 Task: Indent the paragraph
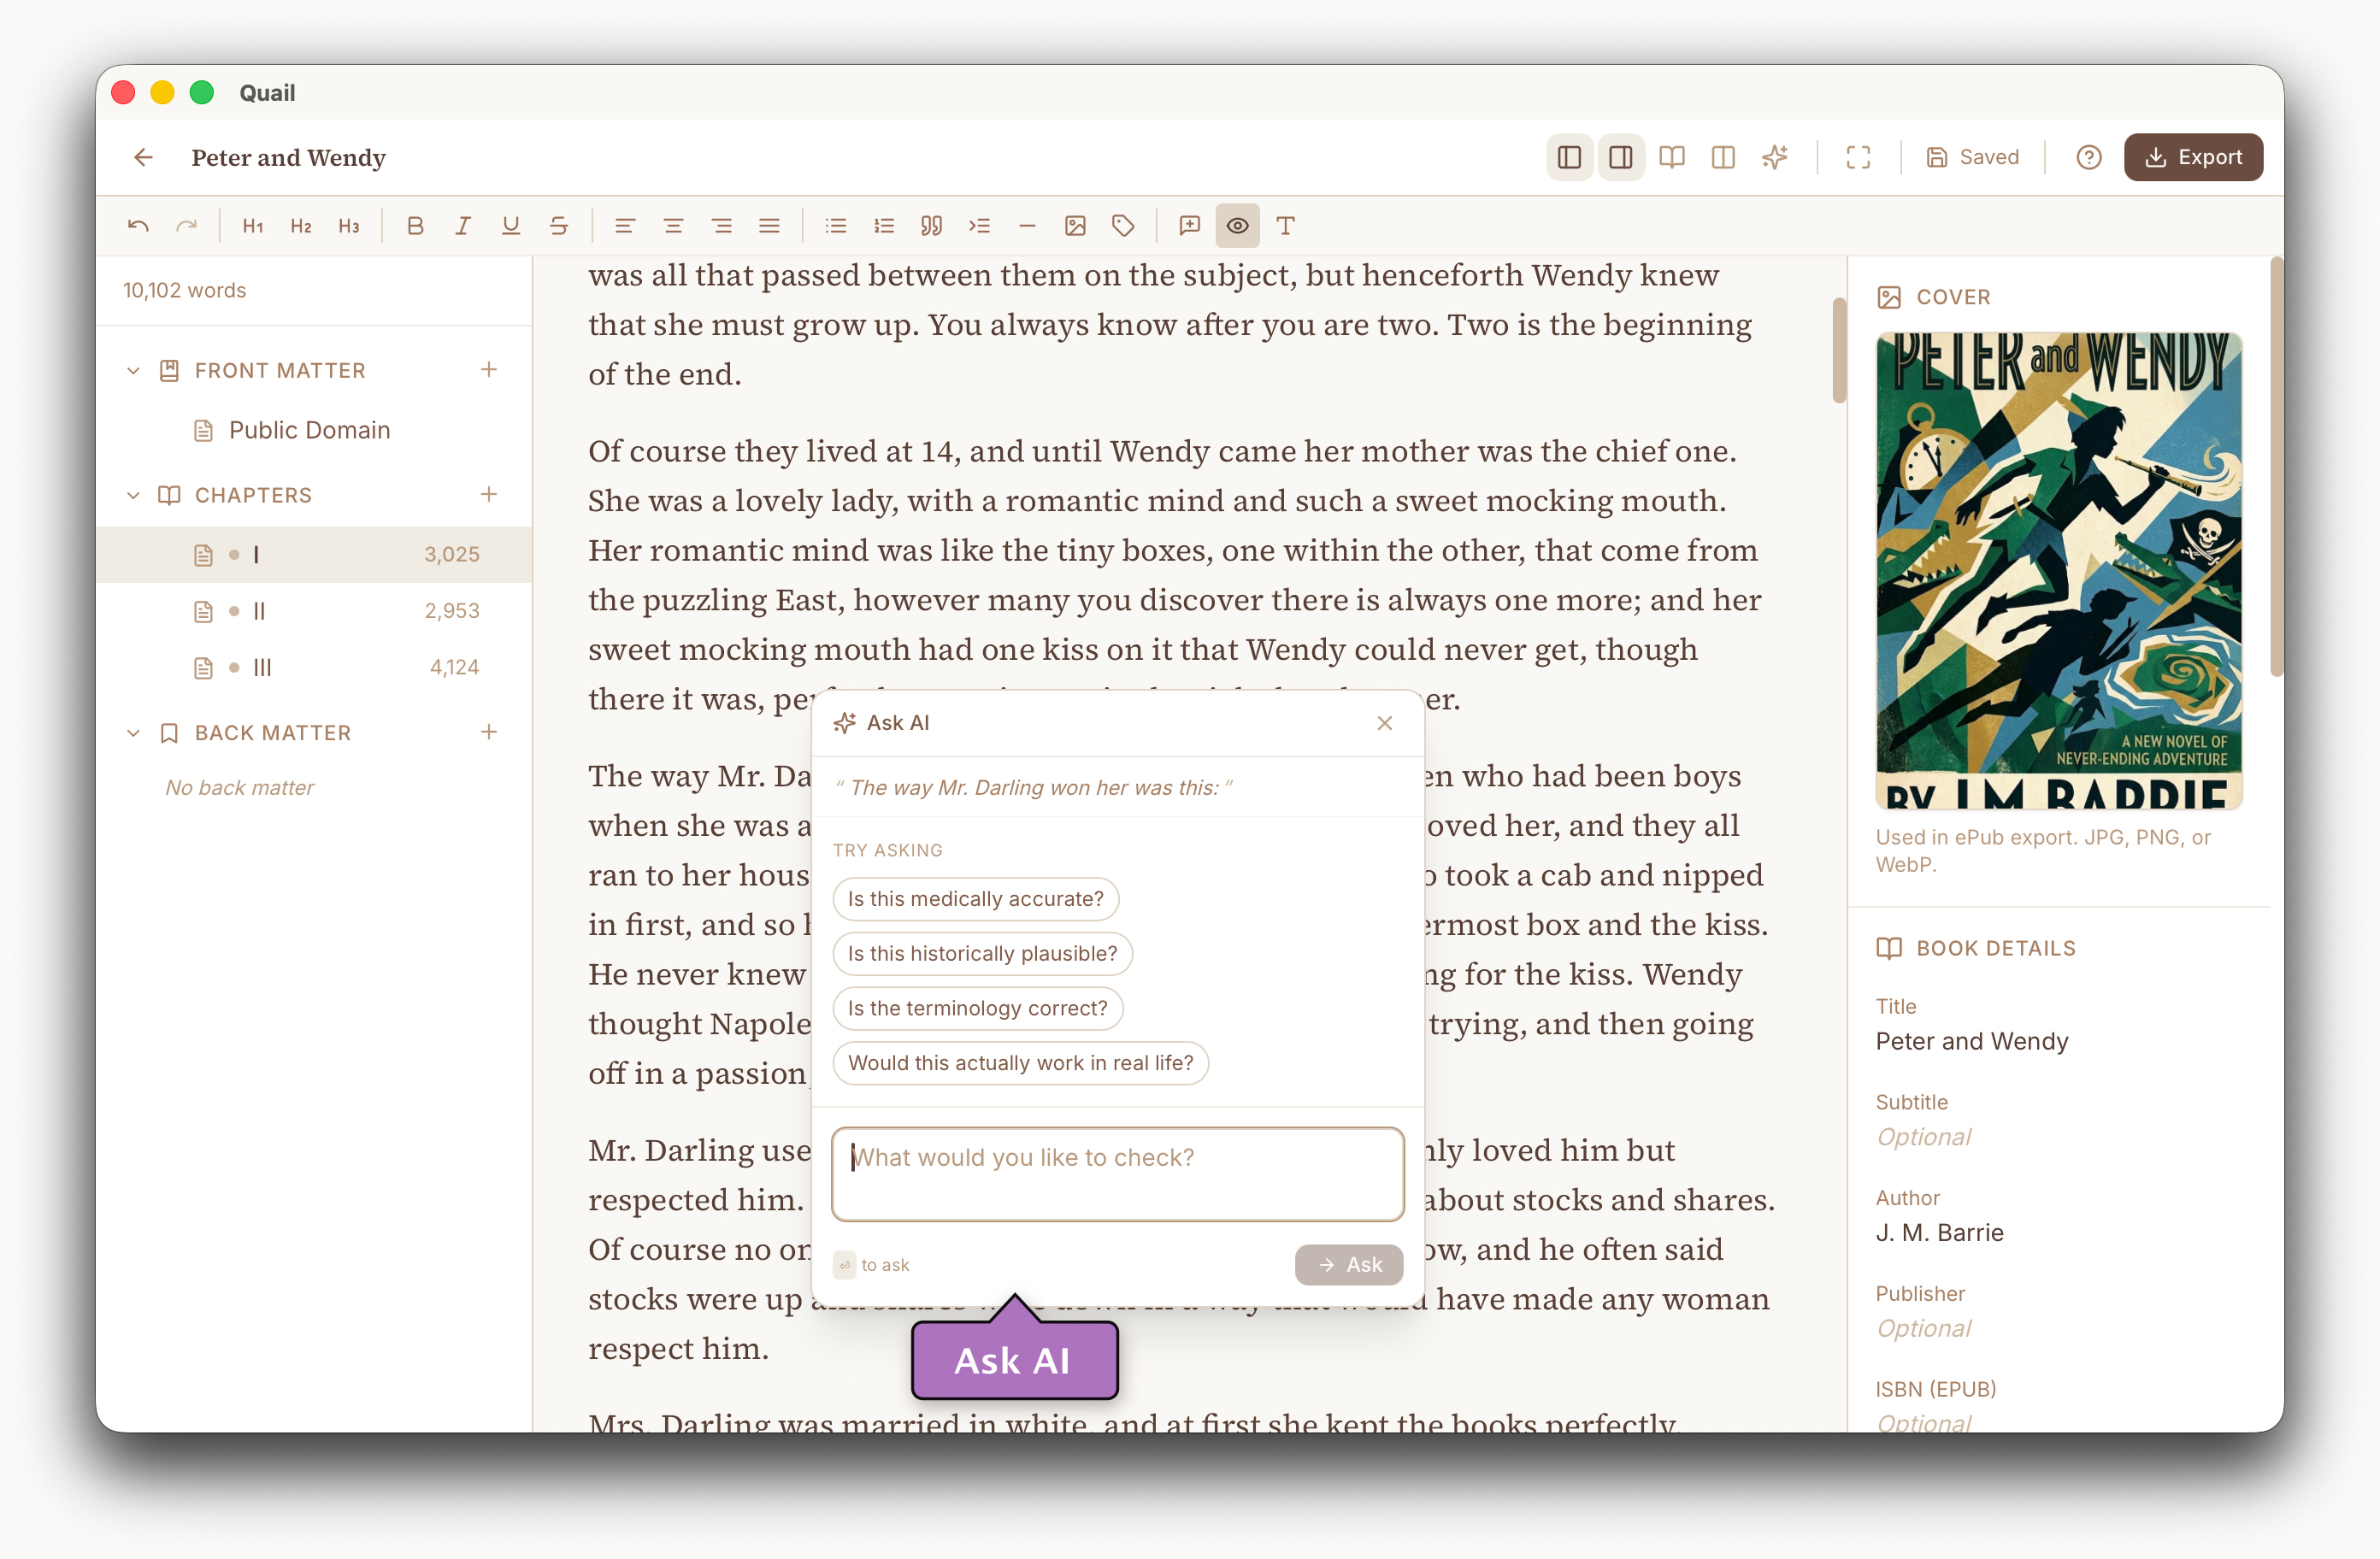pos(980,226)
